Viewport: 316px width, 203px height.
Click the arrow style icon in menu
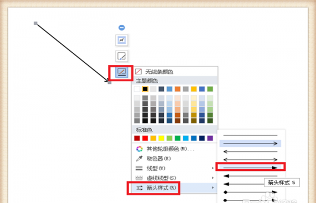140,188
